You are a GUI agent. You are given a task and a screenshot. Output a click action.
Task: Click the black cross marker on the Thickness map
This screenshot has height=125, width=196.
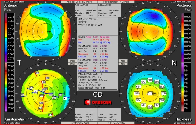154,93
